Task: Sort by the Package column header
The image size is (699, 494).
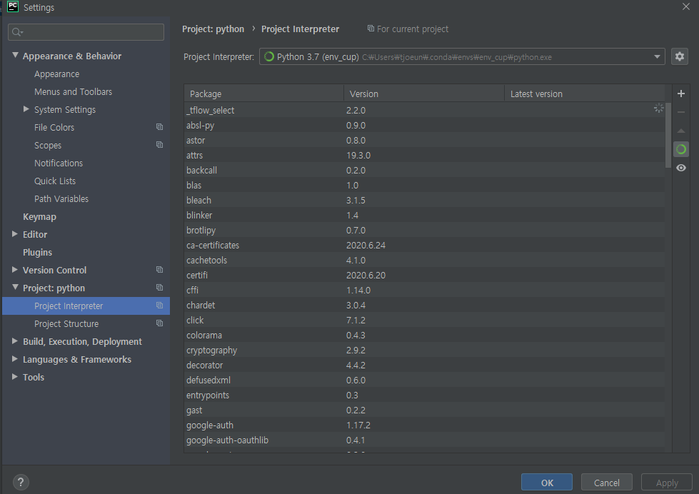Action: 264,94
